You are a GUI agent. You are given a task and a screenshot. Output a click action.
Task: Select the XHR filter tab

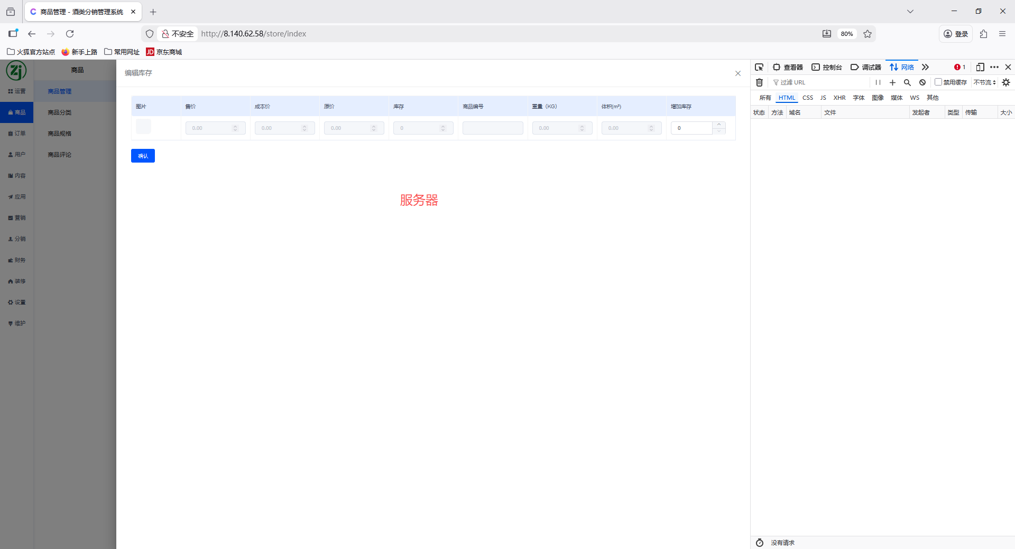click(x=839, y=98)
